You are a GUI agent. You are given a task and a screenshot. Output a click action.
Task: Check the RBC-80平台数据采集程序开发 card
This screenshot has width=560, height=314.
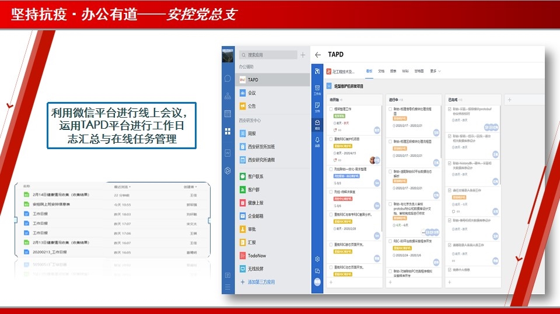[390, 241]
